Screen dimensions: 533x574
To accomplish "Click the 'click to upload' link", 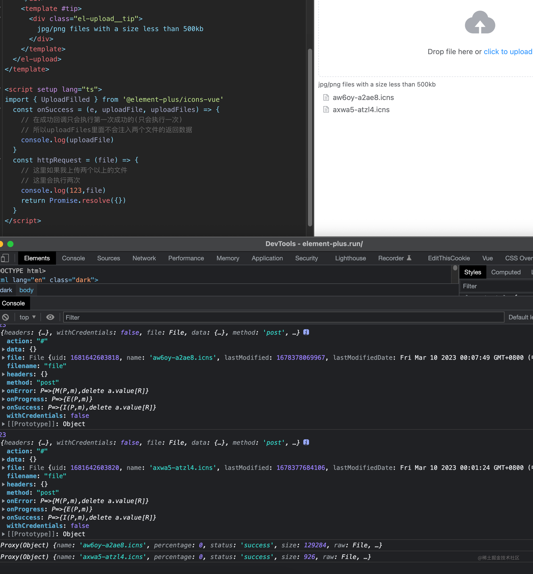I will click(507, 52).
